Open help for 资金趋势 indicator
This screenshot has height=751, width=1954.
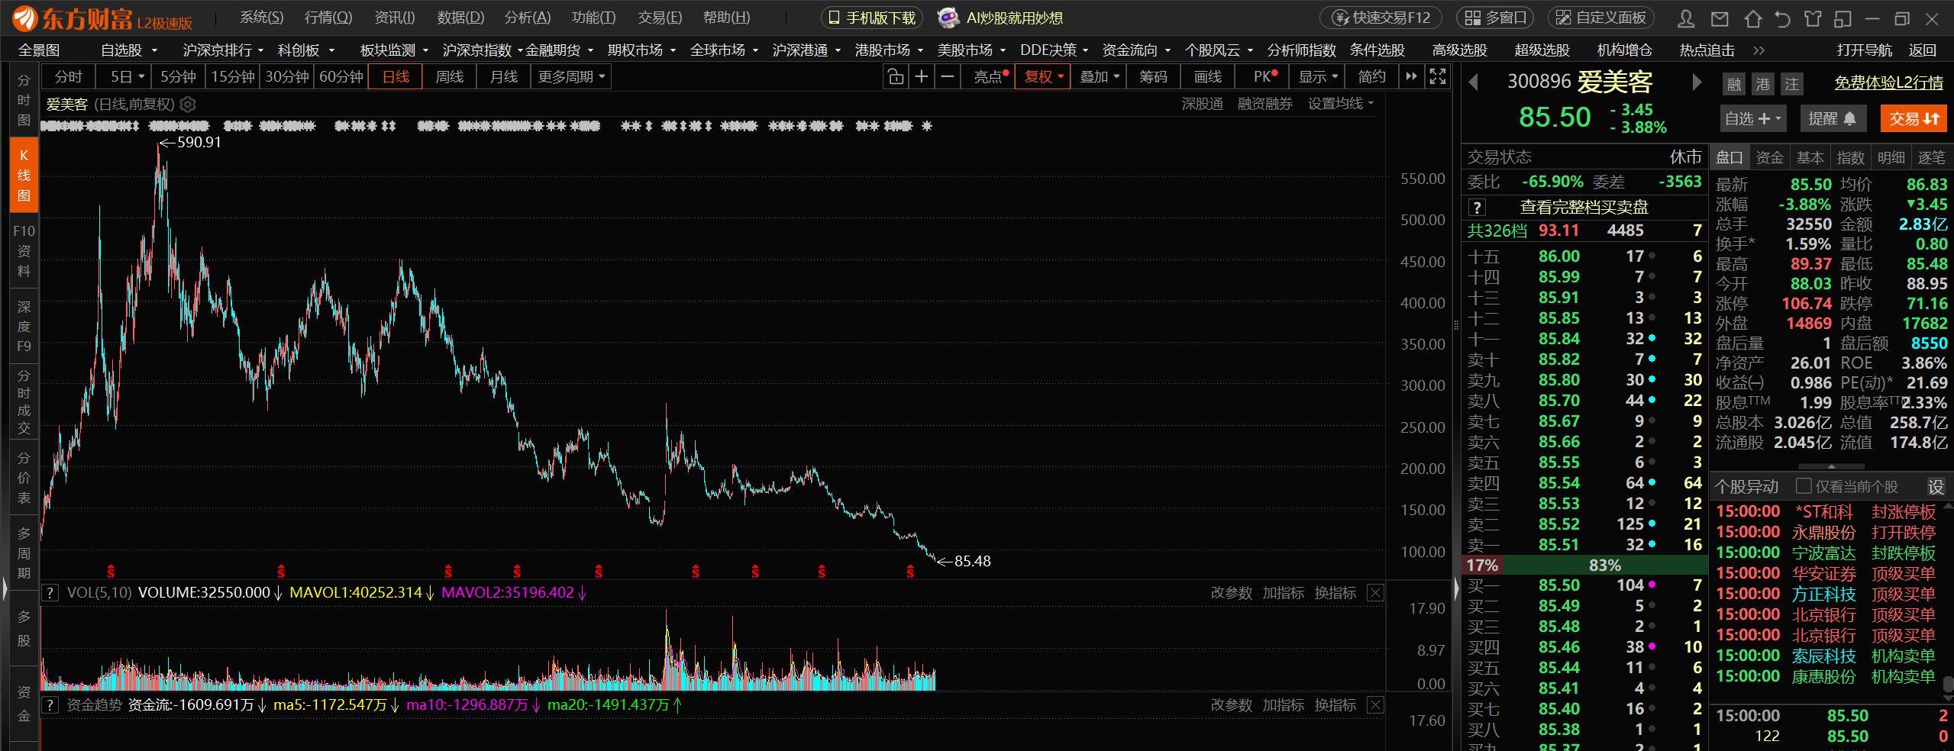point(50,705)
